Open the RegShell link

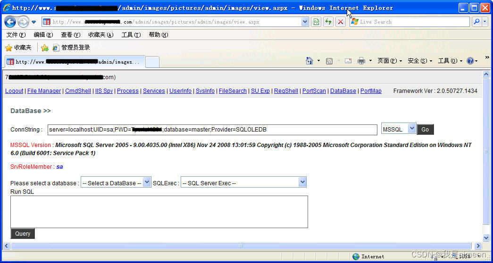click(x=286, y=91)
